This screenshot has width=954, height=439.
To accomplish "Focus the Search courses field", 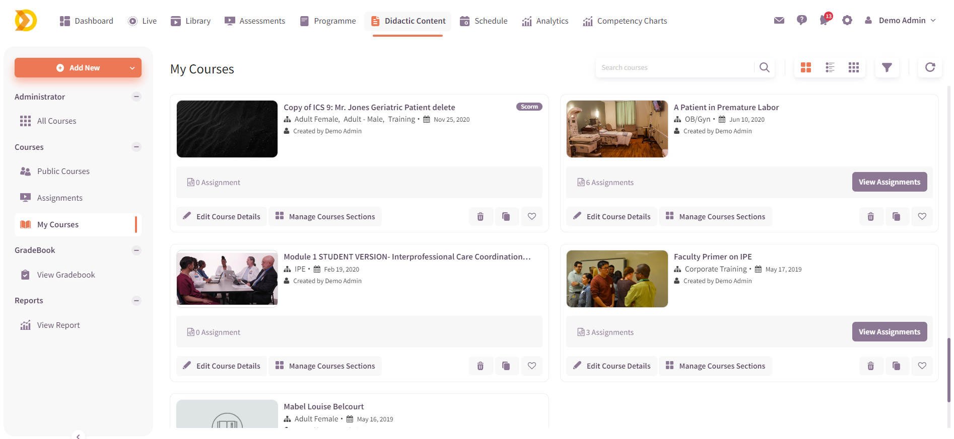I will click(675, 67).
